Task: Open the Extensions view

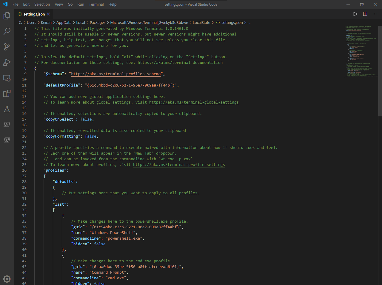Action: (7, 93)
